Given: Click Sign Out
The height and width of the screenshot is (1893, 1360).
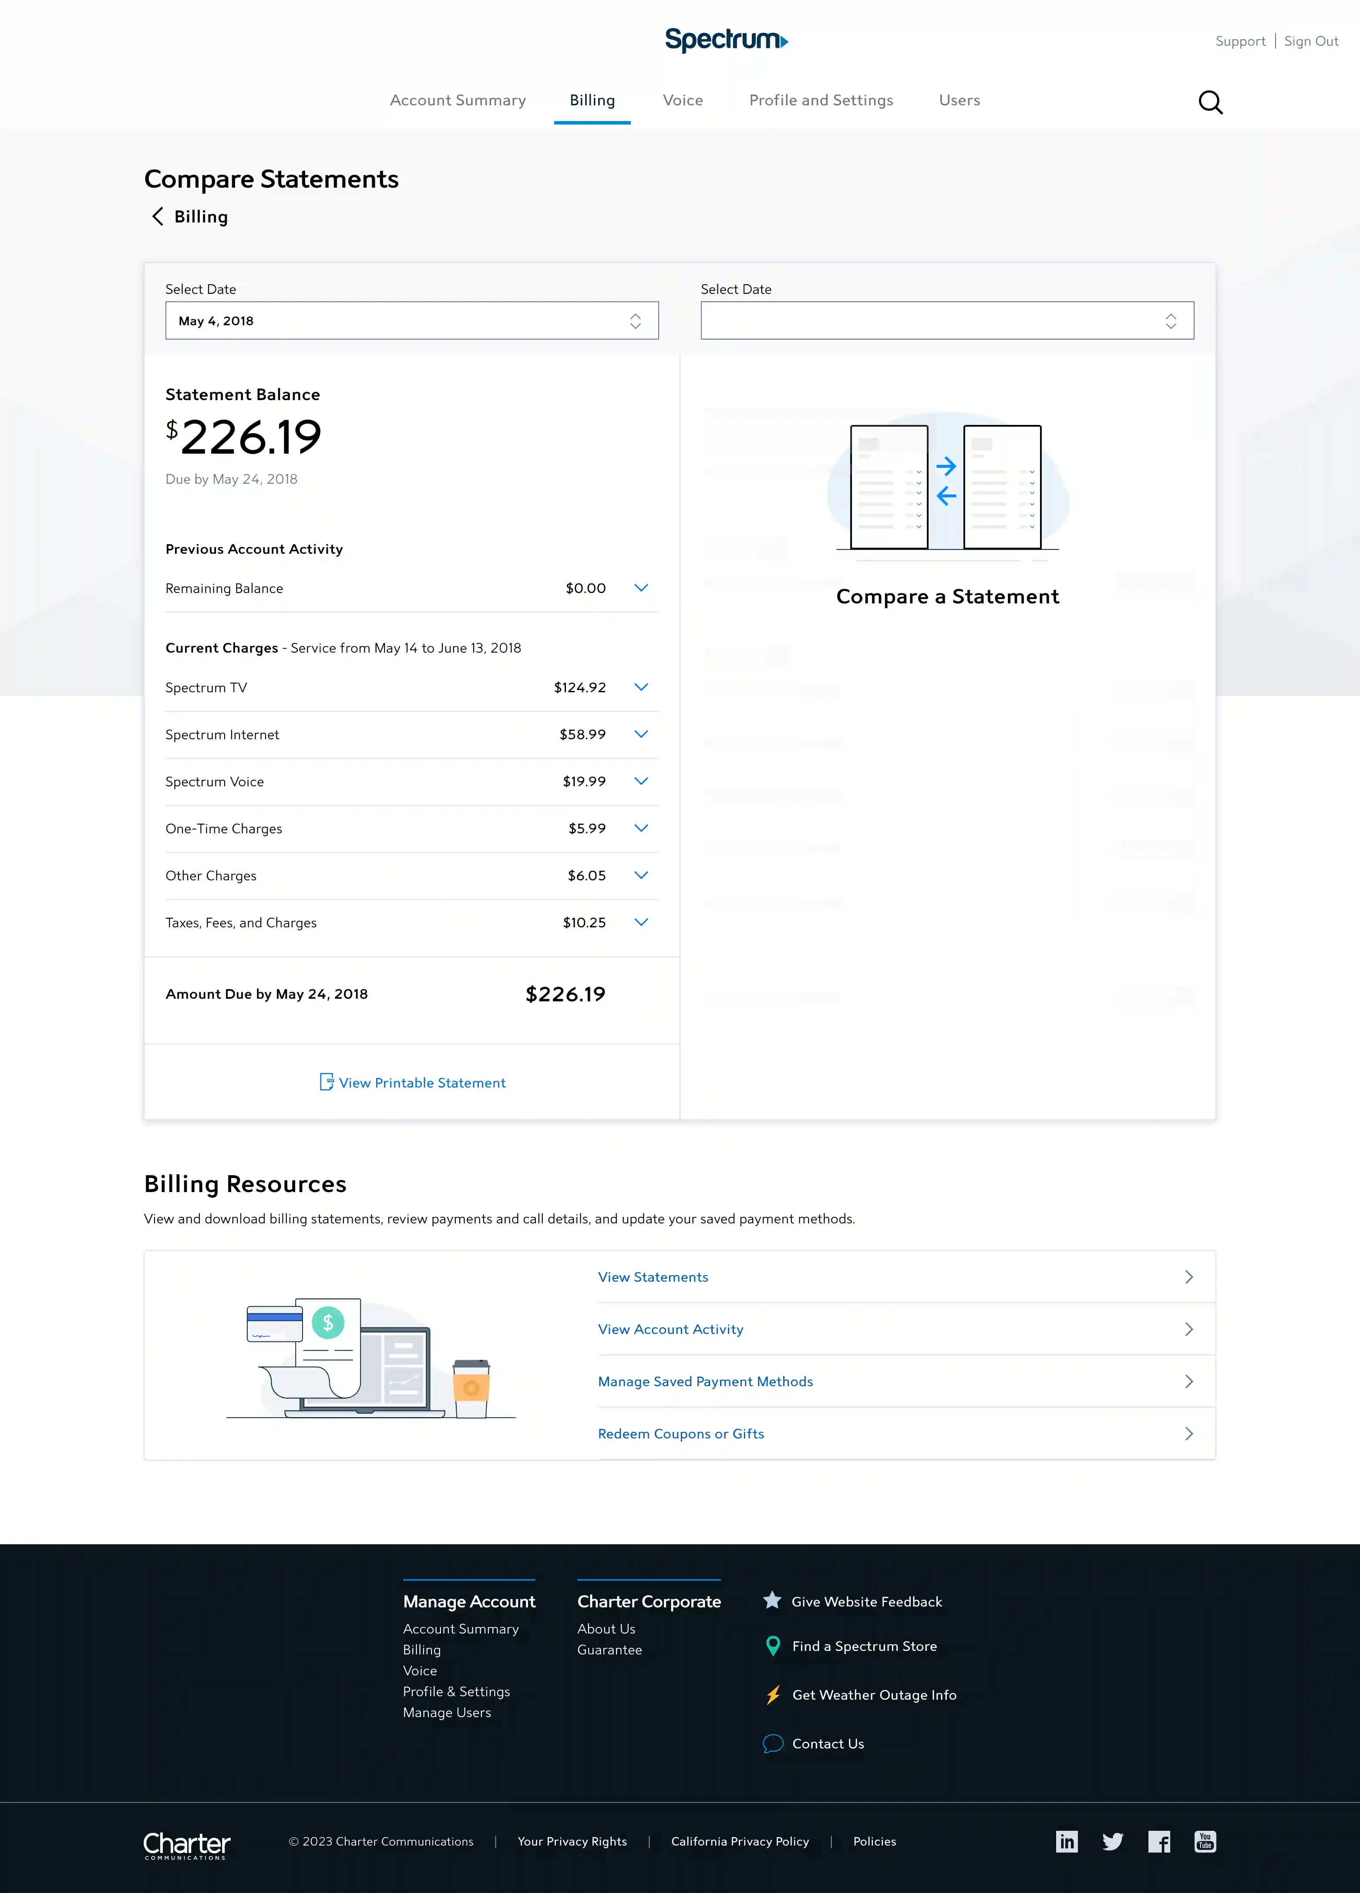Looking at the screenshot, I should pyautogui.click(x=1311, y=41).
